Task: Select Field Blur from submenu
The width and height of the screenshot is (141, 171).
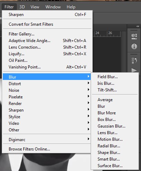Action: (115, 77)
